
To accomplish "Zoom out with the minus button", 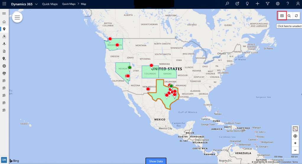I will click(x=295, y=150).
